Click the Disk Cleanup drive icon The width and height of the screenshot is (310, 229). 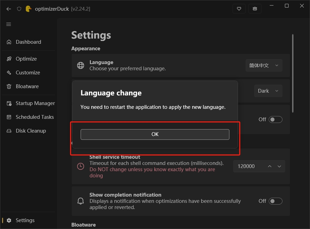pyautogui.click(x=9, y=131)
